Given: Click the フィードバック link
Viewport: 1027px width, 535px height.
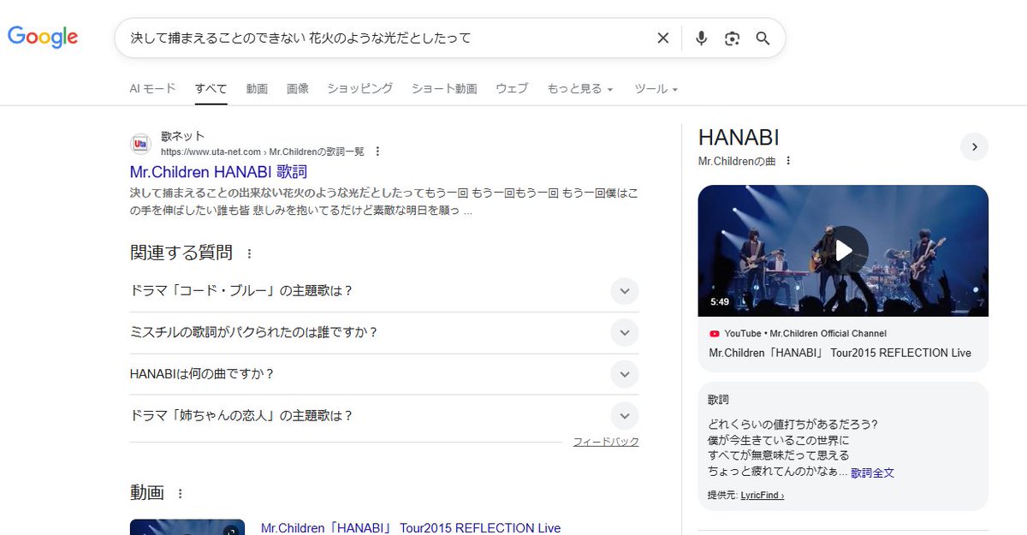Looking at the screenshot, I should coord(606,442).
